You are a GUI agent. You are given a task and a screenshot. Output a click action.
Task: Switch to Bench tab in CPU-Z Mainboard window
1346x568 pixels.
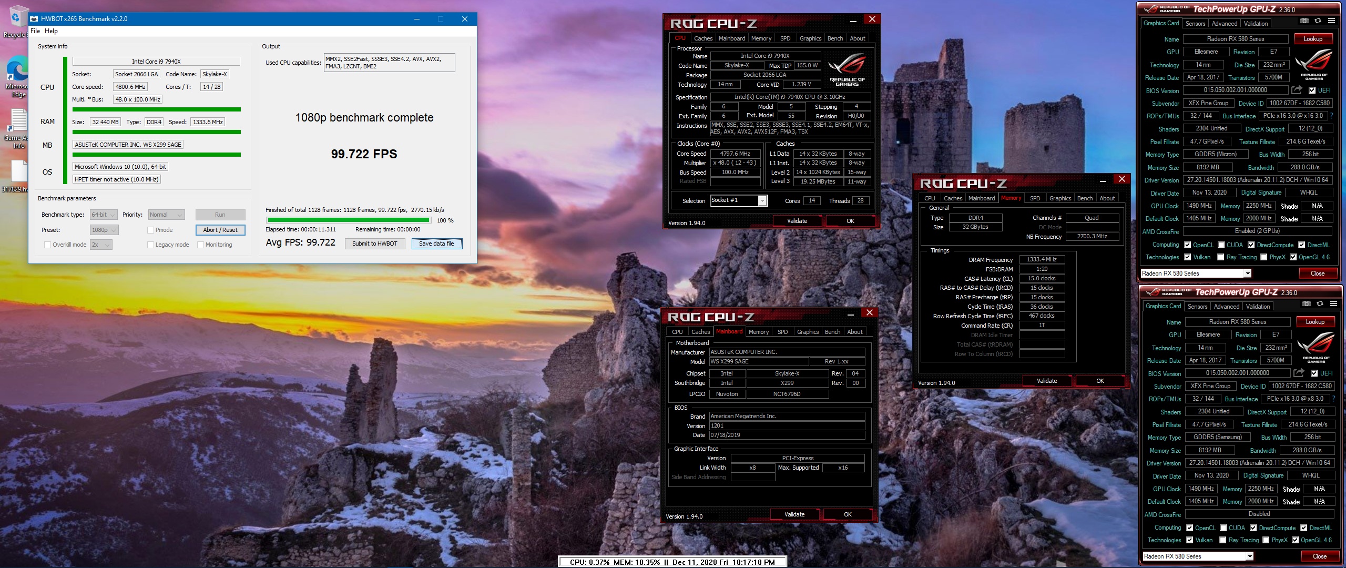pos(832,332)
